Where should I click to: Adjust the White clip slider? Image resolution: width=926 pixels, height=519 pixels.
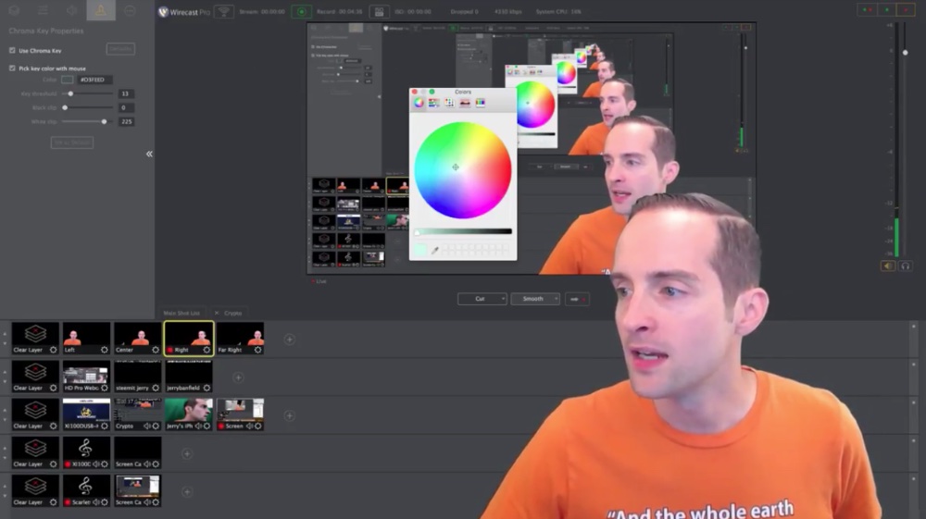click(87, 121)
